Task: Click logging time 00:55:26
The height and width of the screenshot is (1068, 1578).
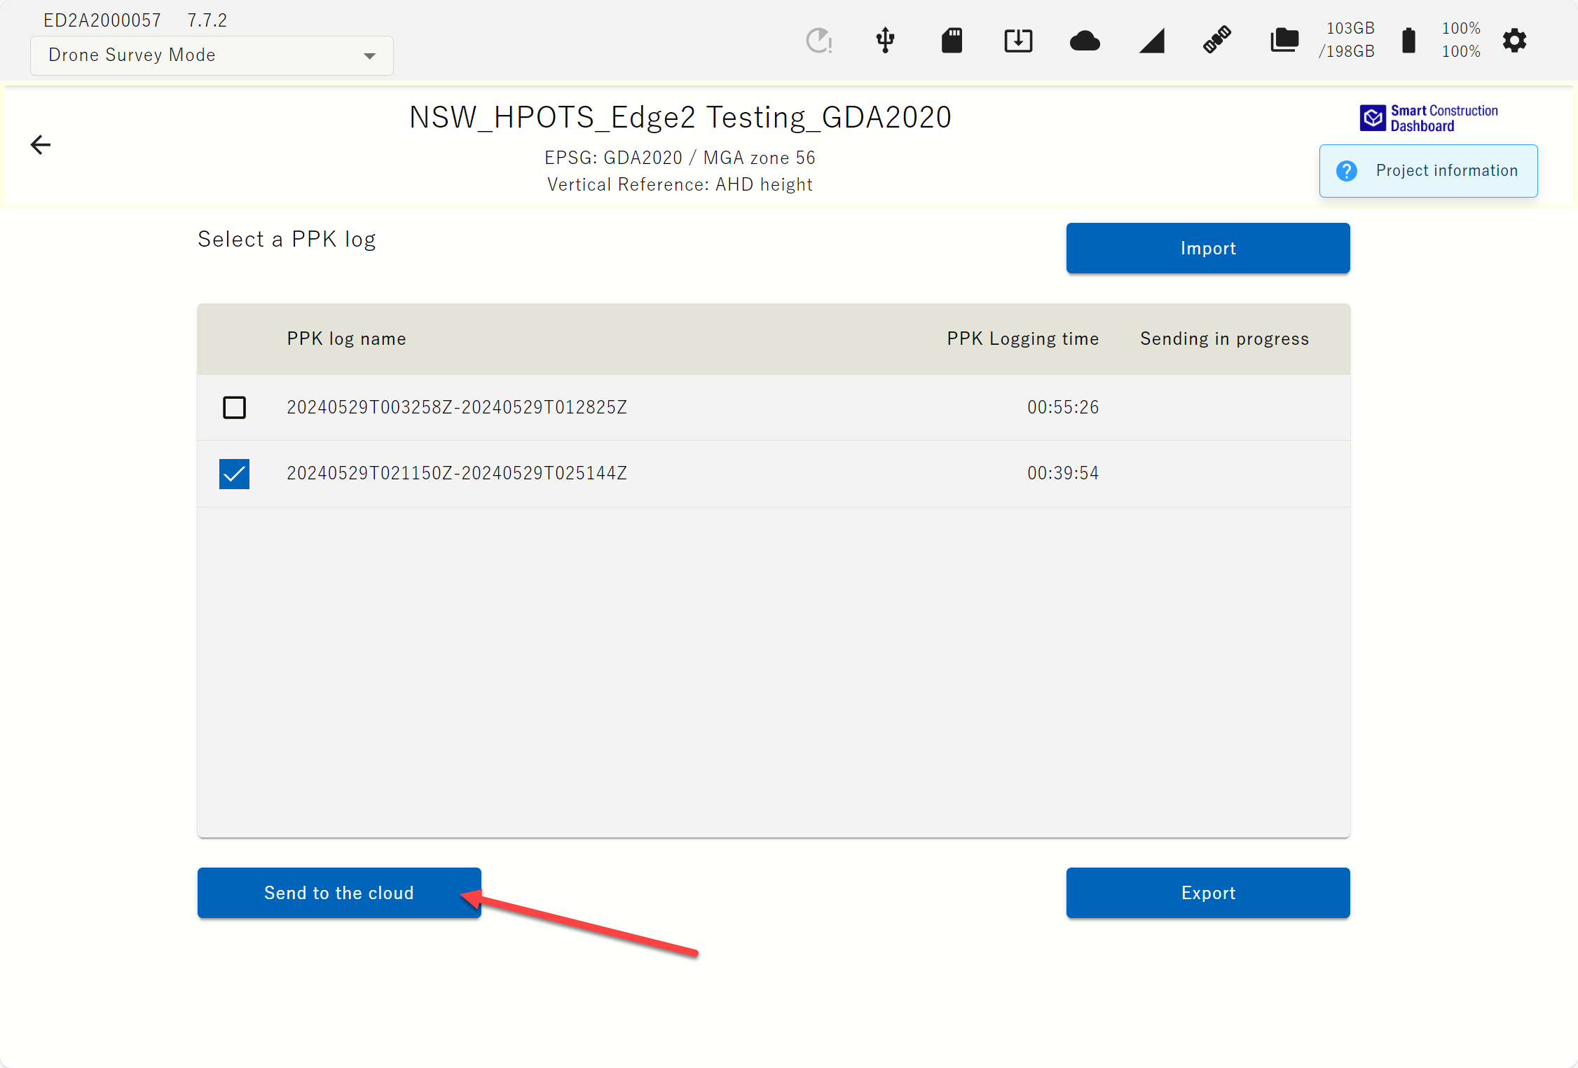Action: [1063, 407]
